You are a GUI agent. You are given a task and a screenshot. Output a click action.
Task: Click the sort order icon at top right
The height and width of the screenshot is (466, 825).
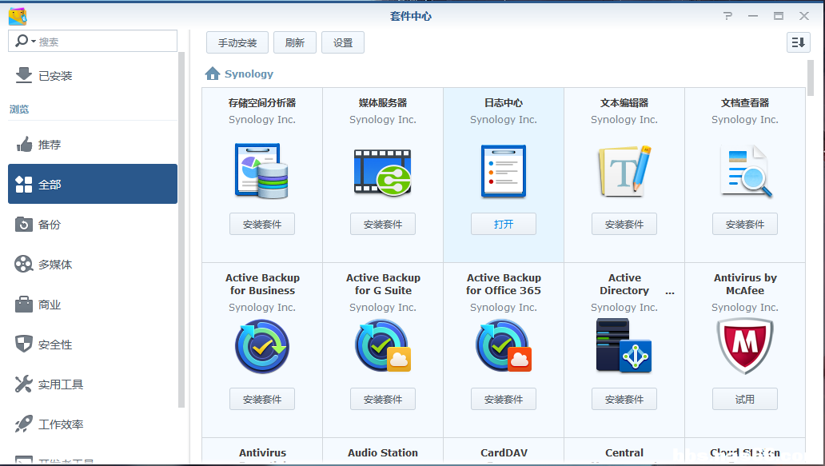pyautogui.click(x=798, y=42)
